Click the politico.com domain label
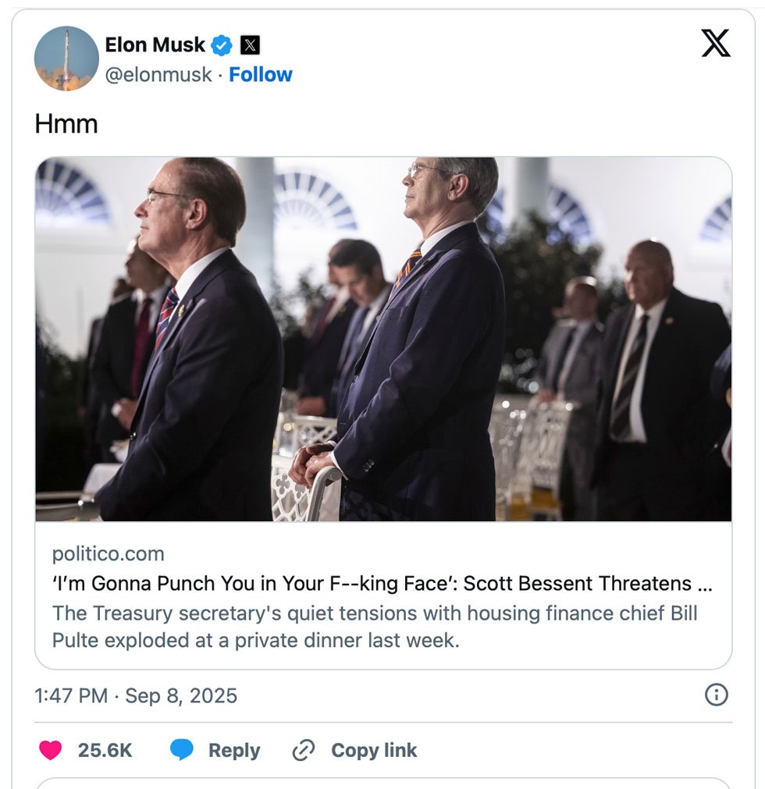The image size is (765, 789). pyautogui.click(x=108, y=554)
